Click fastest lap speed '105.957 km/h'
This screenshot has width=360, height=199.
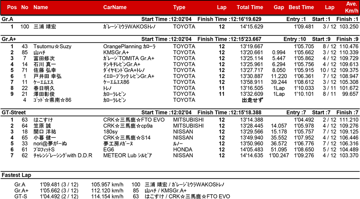pyautogui.click(x=107, y=185)
